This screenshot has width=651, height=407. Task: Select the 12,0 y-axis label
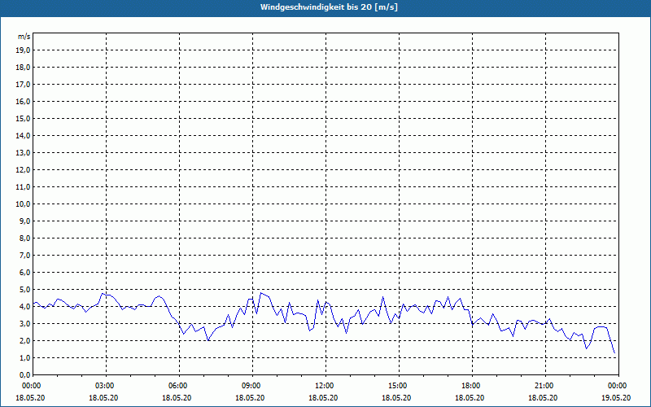pos(23,170)
